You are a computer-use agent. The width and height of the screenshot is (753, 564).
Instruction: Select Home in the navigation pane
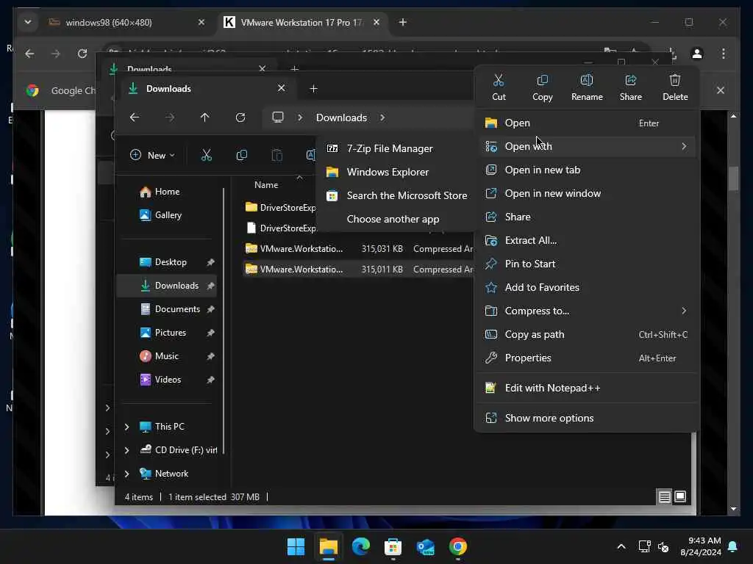(167, 192)
